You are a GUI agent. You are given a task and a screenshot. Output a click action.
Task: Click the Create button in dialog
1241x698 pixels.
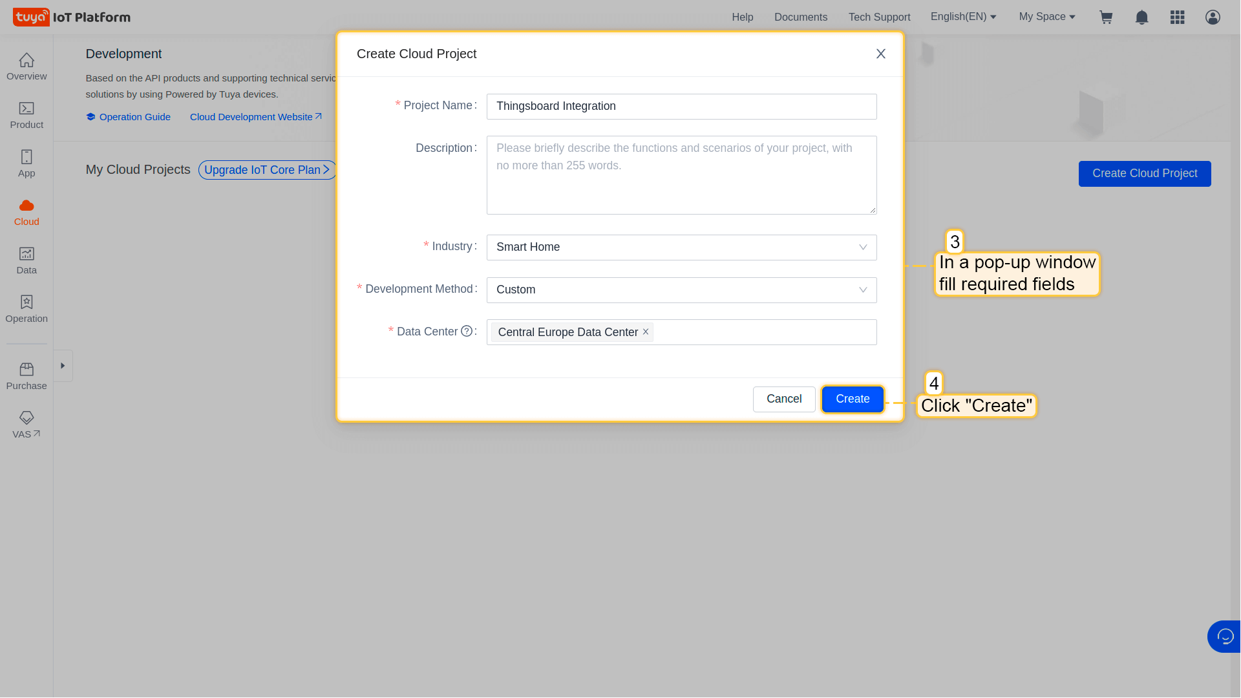852,399
